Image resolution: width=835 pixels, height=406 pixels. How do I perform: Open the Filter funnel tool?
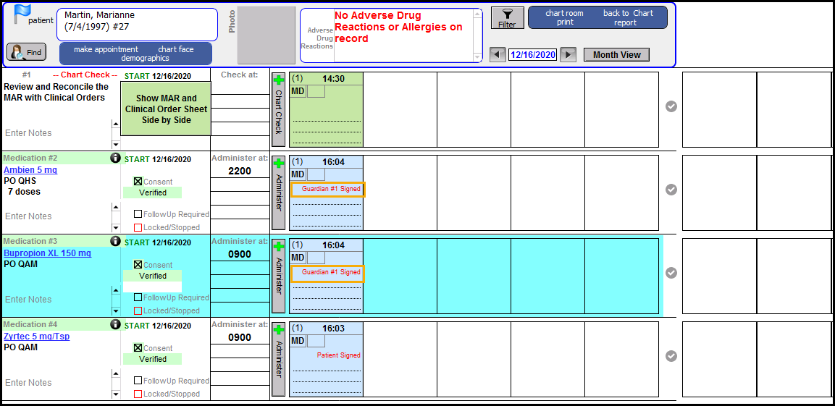[x=507, y=18]
